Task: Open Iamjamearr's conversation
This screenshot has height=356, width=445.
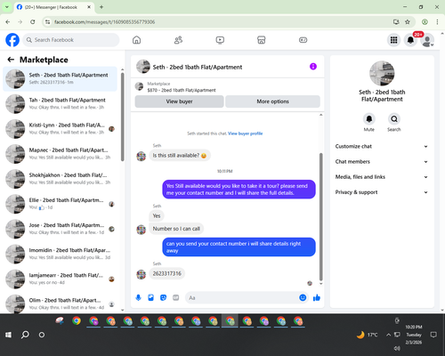Action: [x=61, y=279]
